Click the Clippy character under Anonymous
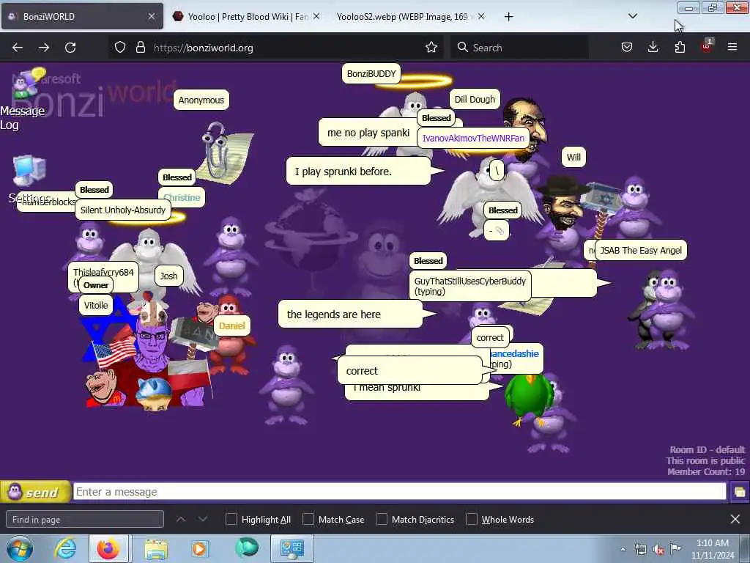The width and height of the screenshot is (750, 563). click(x=226, y=153)
